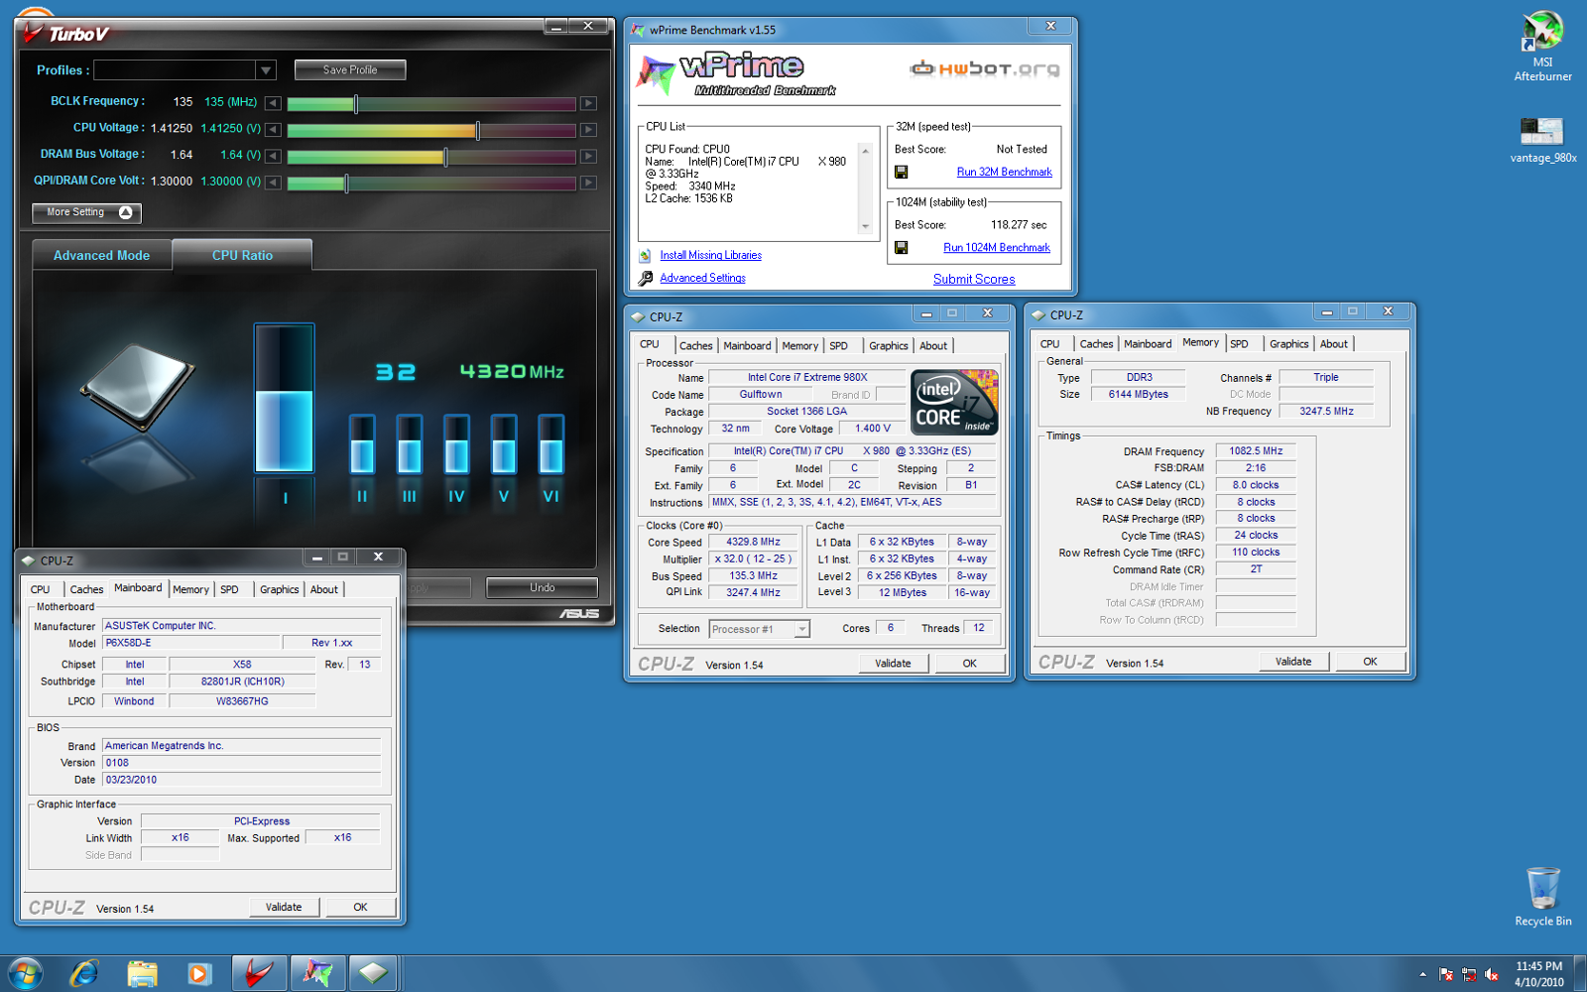Increase QPI/DRAM Core Volt with right arrow
Image resolution: width=1587 pixels, height=992 pixels.
pyautogui.click(x=588, y=183)
